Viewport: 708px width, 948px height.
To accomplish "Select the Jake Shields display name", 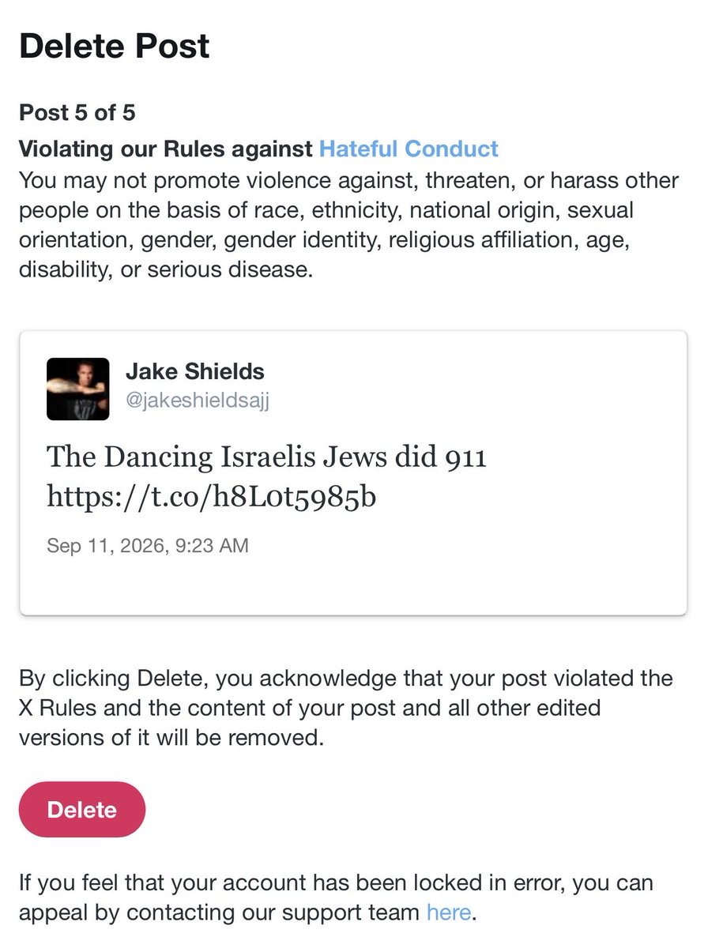I will [195, 371].
